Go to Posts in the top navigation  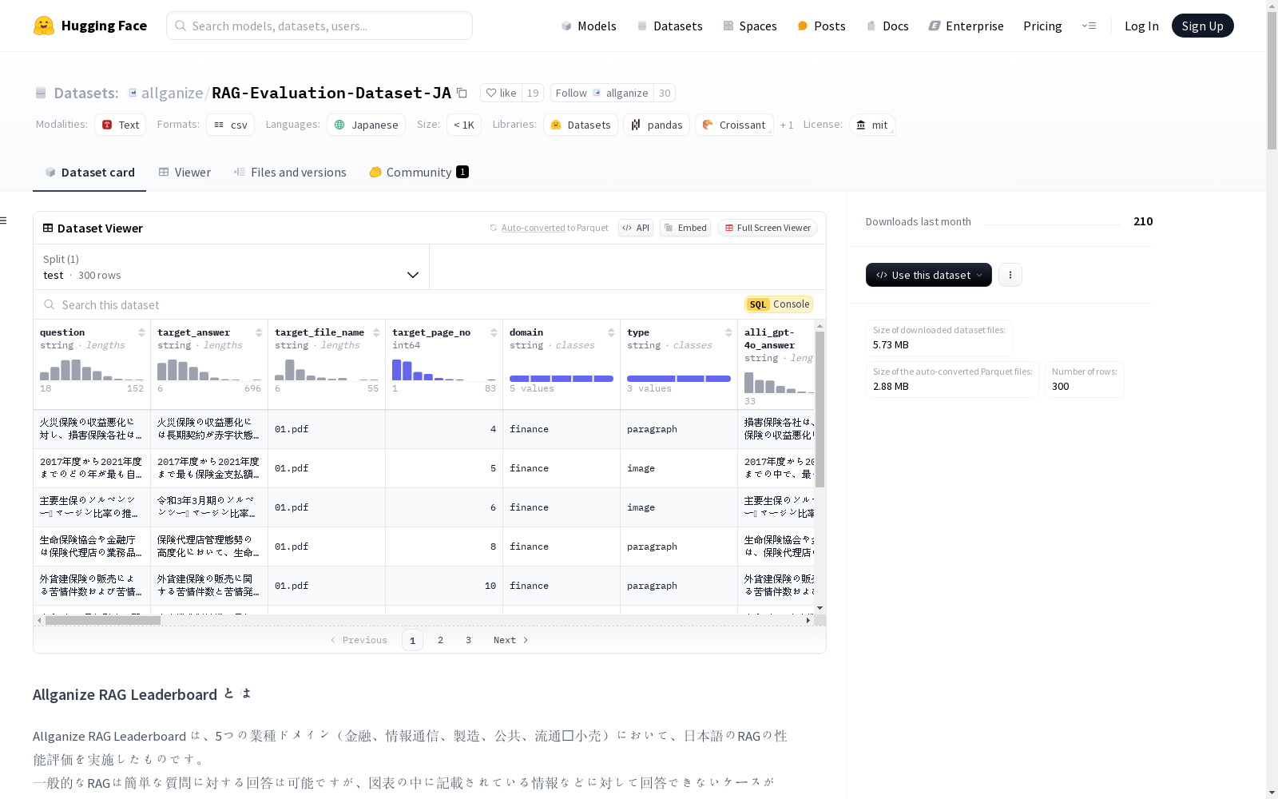pyautogui.click(x=821, y=26)
